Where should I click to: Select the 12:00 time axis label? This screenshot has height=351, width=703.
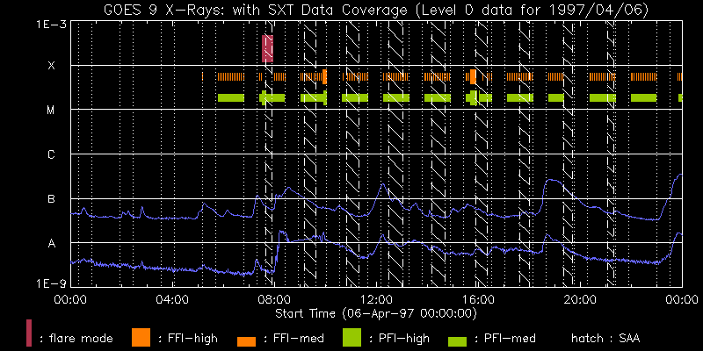pyautogui.click(x=375, y=299)
